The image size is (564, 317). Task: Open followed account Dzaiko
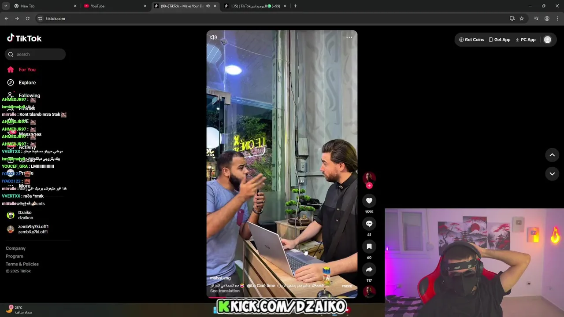(26, 215)
